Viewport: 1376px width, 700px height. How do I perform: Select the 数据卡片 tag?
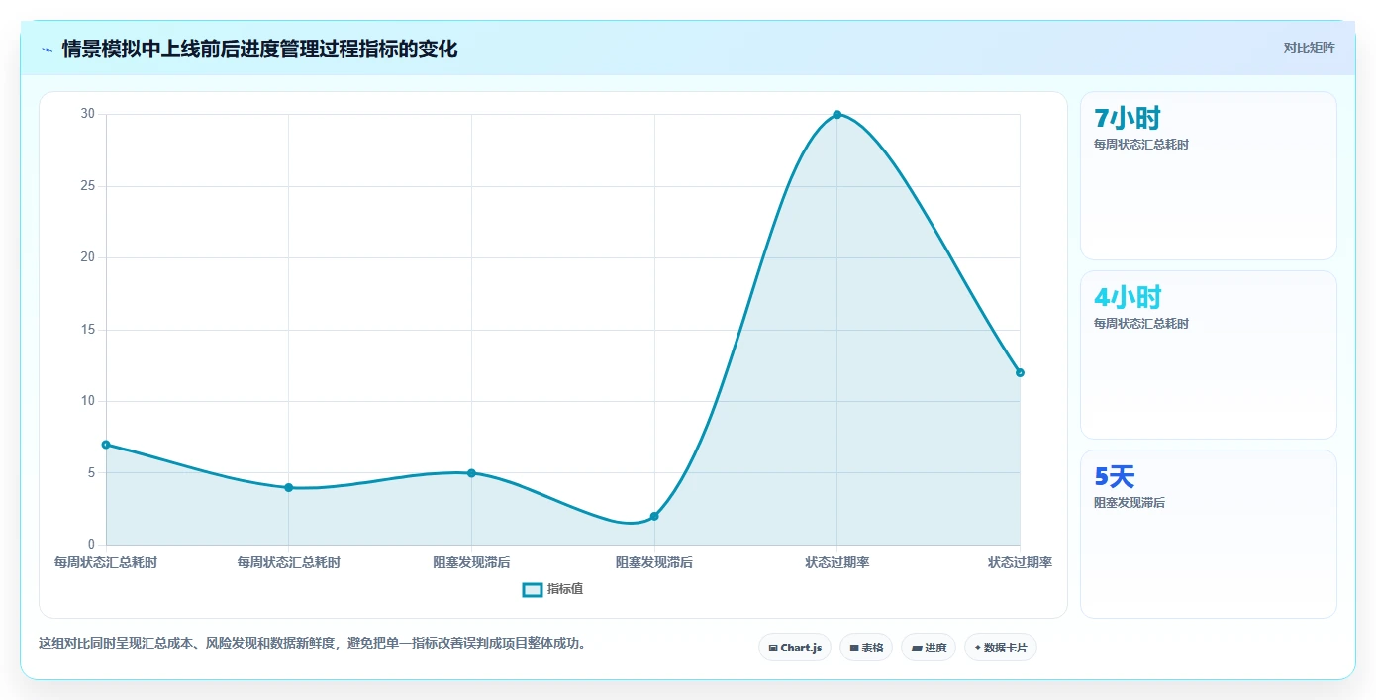click(1001, 648)
